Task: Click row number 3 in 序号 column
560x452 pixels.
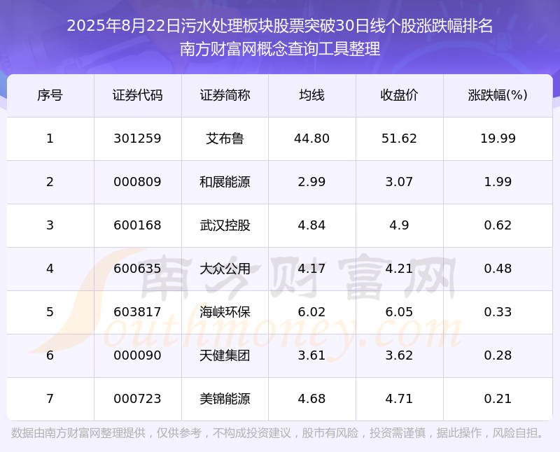Action: coord(50,225)
